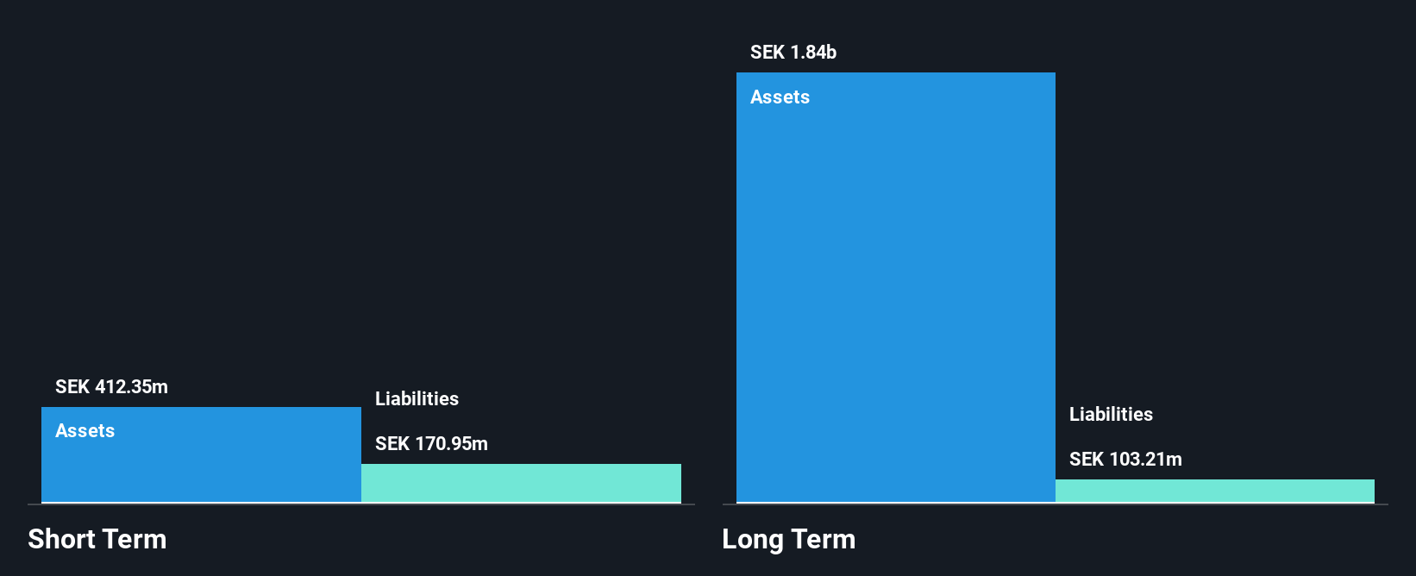Click the Assets label in Long Term bar
Viewport: 1416px width, 576px height.
[x=780, y=97]
